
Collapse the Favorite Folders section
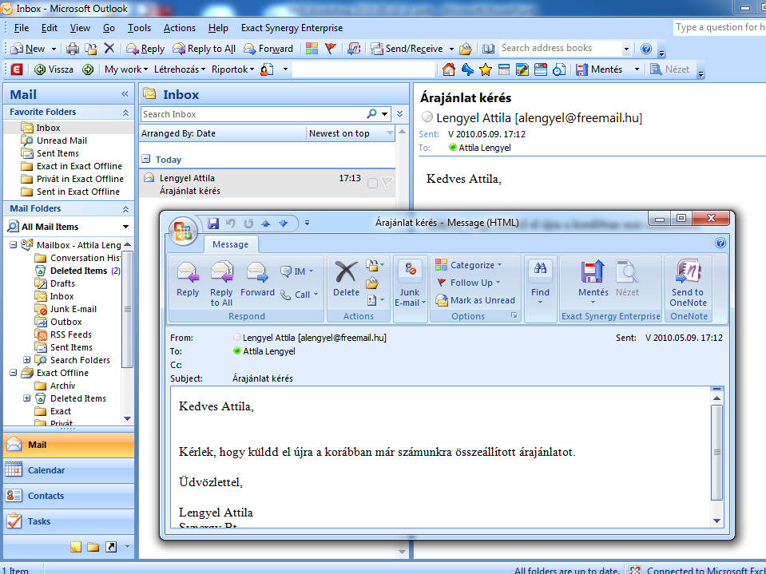click(125, 113)
